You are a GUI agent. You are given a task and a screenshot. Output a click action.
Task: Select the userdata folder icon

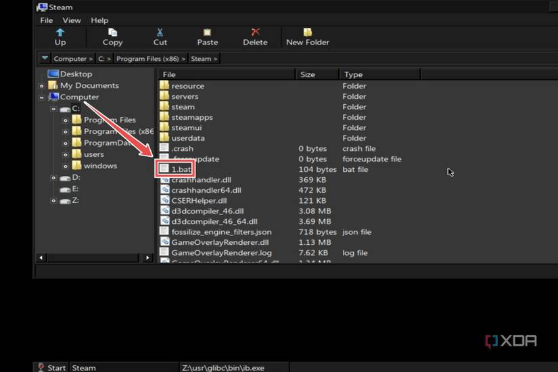[x=164, y=137]
